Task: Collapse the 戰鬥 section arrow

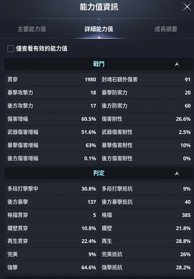Action: coord(177,64)
